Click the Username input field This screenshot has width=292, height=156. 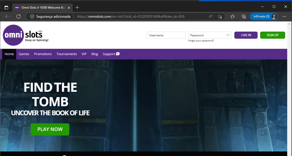click(166, 35)
